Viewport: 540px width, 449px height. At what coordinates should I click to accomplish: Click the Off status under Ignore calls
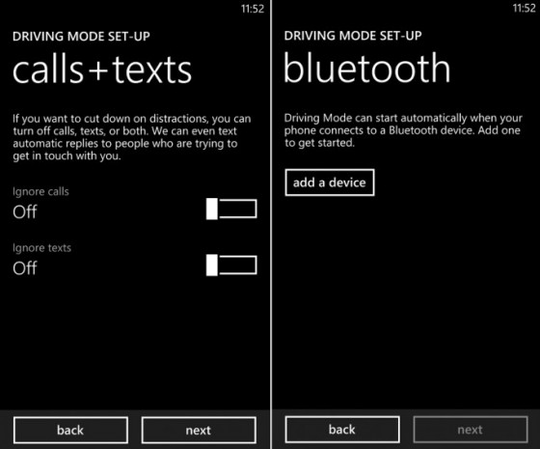25,211
